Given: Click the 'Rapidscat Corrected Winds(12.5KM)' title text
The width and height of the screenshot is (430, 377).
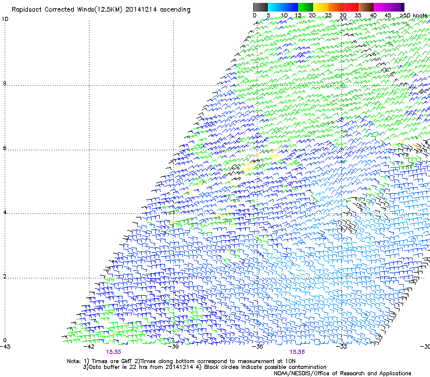Looking at the screenshot, I should (x=67, y=10).
